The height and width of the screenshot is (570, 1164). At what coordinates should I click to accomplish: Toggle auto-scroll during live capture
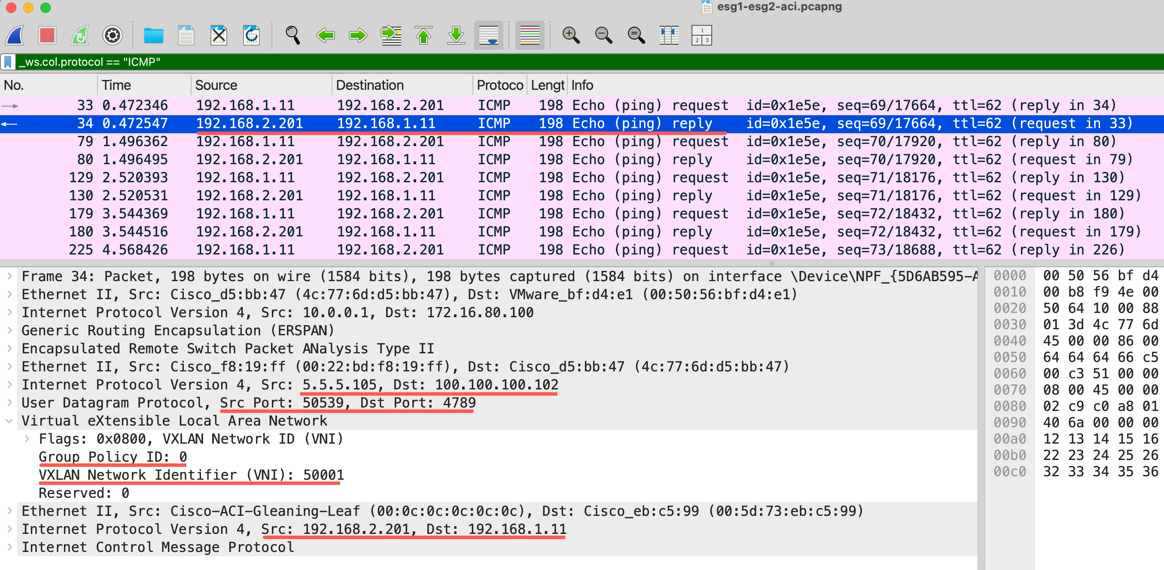pyautogui.click(x=488, y=35)
